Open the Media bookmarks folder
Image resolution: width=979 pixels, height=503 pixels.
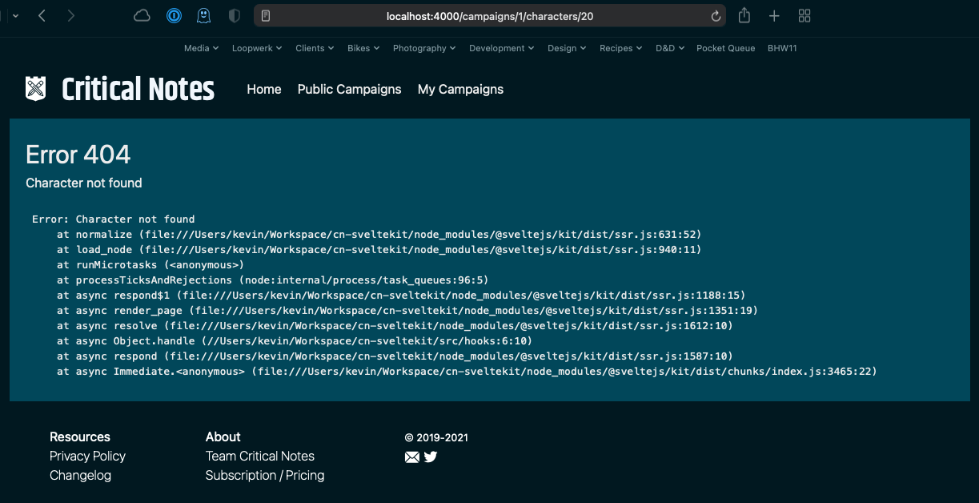click(201, 48)
